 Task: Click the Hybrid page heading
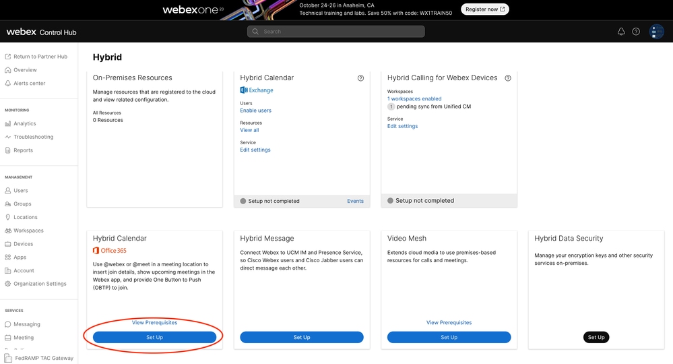107,57
